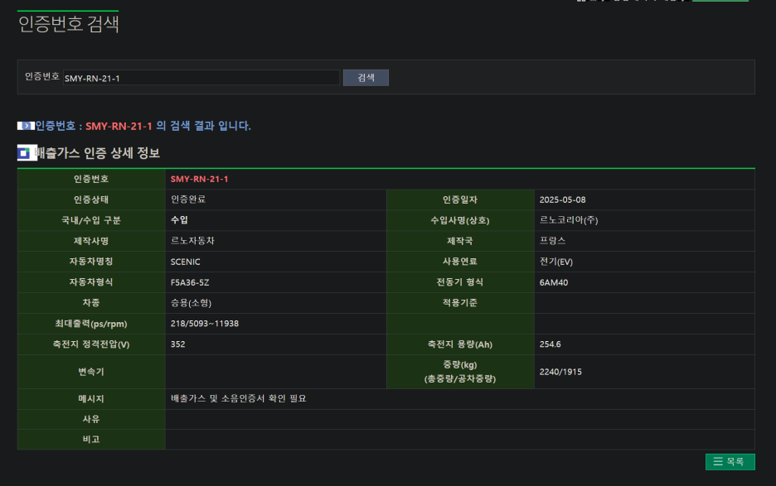Focus the 인증번호 input field
Screen dimensions: 776x486
pos(201,78)
